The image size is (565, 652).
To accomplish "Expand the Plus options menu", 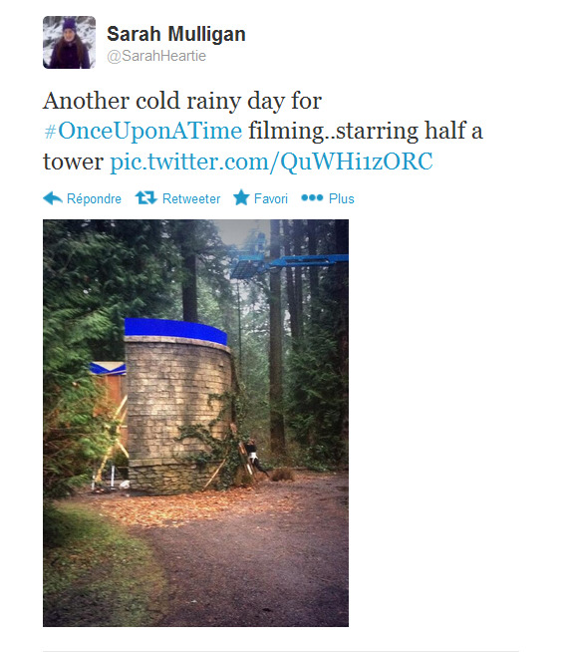I will coord(342,198).
